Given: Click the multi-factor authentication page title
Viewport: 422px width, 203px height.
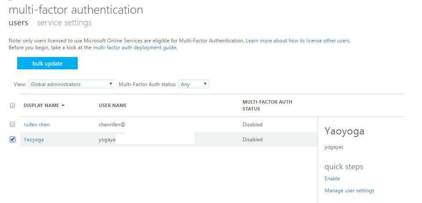Looking at the screenshot, I should click(76, 10).
